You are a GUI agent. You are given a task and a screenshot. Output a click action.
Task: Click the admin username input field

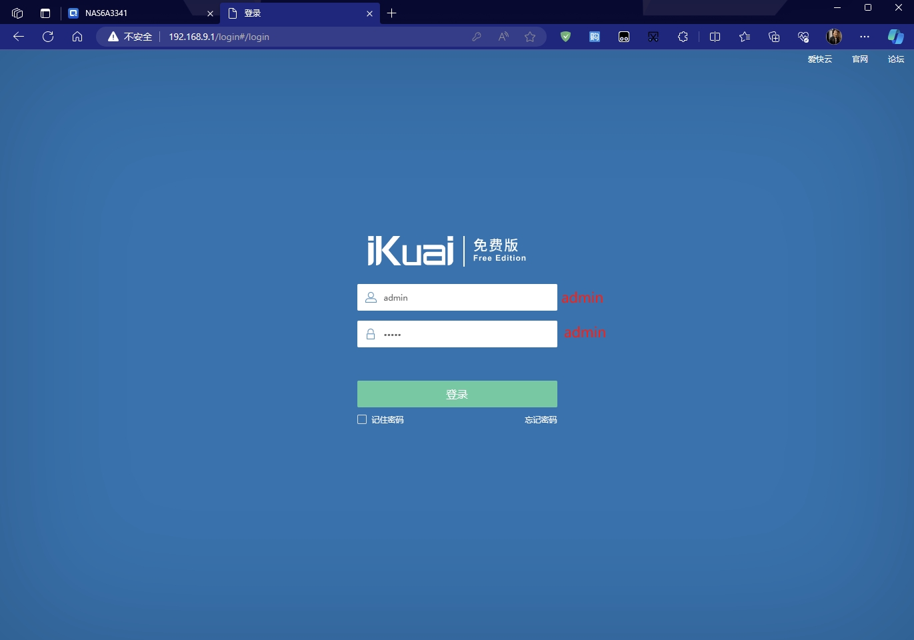pos(467,297)
